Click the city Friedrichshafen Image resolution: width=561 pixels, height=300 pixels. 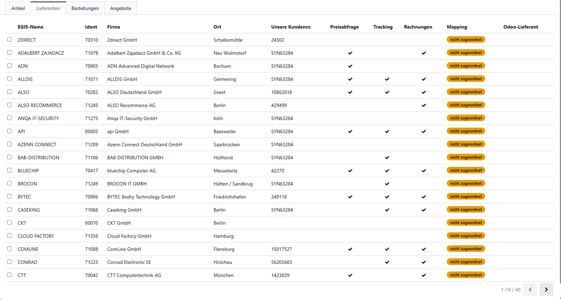pyautogui.click(x=229, y=197)
